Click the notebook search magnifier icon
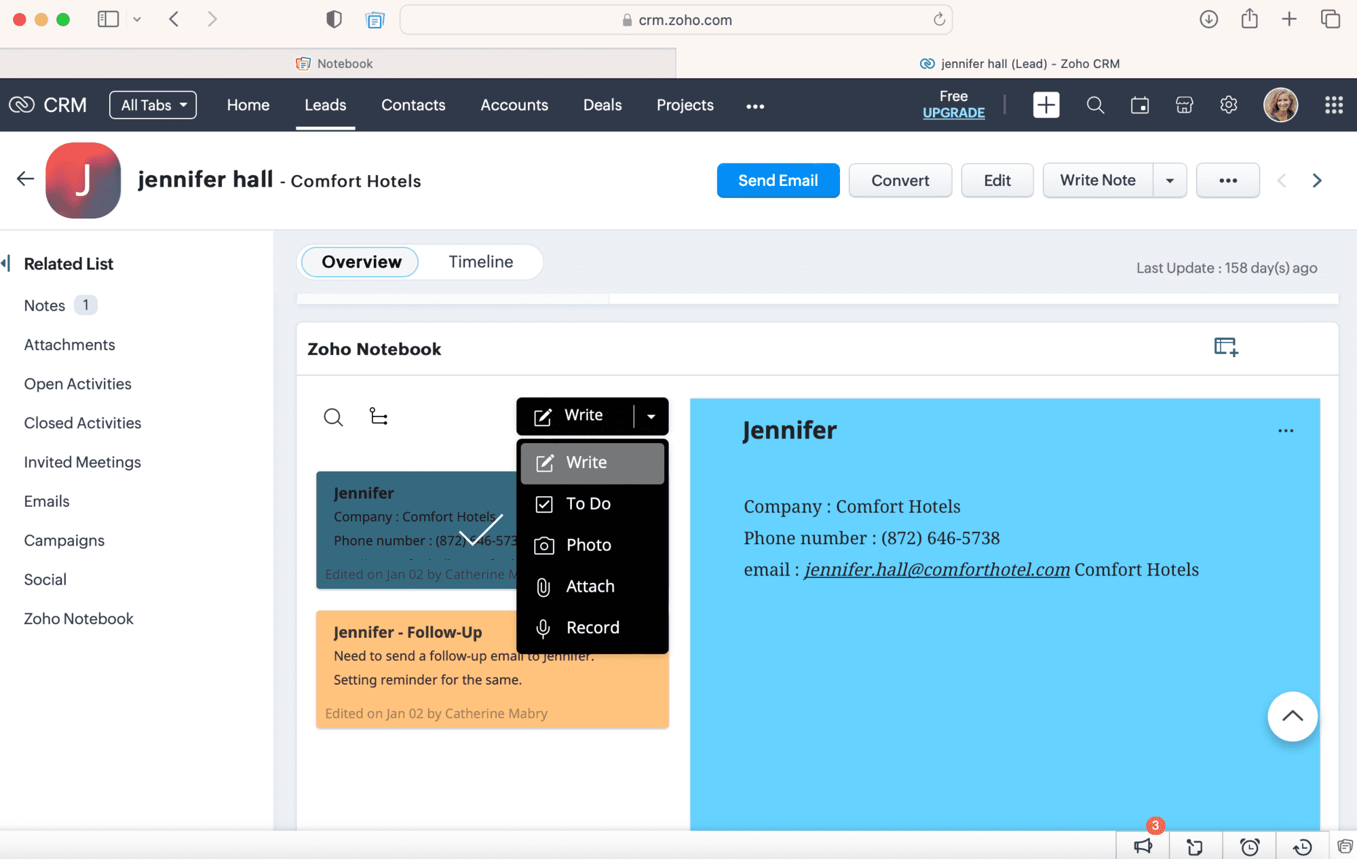This screenshot has width=1357, height=859. point(333,417)
